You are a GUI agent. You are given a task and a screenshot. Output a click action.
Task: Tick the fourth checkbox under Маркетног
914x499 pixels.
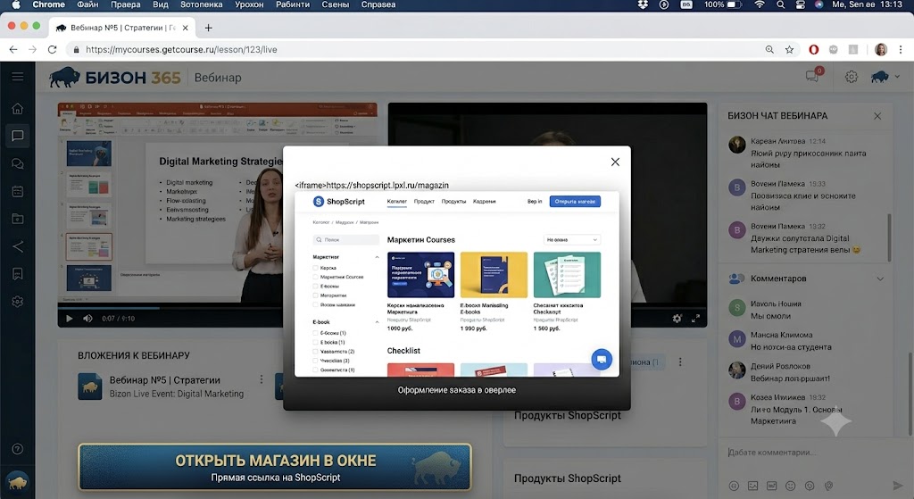click(315, 295)
